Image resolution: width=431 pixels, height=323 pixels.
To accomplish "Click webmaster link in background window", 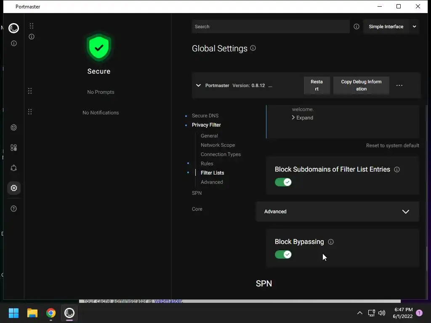I will [x=168, y=301].
